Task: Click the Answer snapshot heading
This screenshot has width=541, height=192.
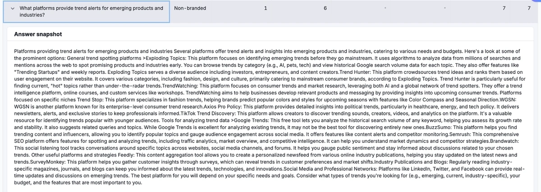Action: tap(38, 34)
